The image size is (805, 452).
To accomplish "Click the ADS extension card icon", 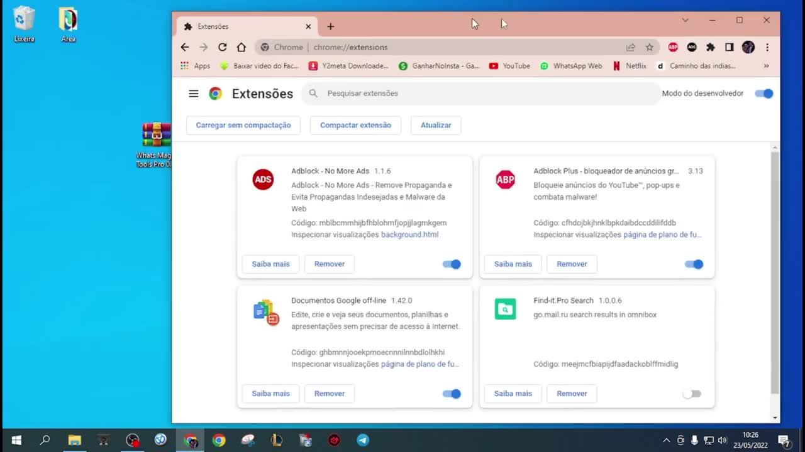I will (x=263, y=180).
